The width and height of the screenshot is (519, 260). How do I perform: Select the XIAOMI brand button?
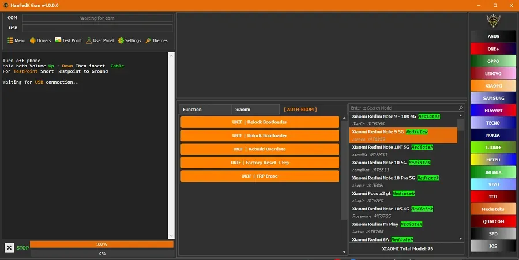pos(493,86)
